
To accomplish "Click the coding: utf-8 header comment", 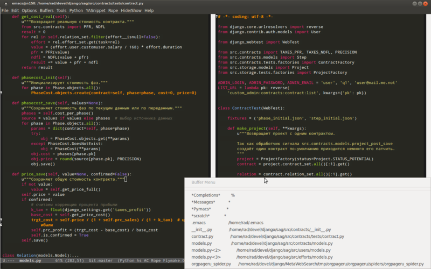I will pyautogui.click(x=245, y=17).
